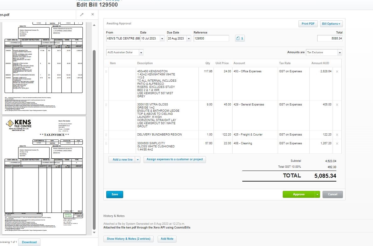The width and height of the screenshot is (373, 246).
Task: Delete the 450x450 KENSINGTON line item
Action: tap(337, 71)
